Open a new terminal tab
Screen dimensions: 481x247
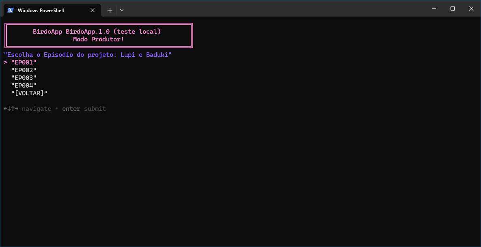coord(110,10)
